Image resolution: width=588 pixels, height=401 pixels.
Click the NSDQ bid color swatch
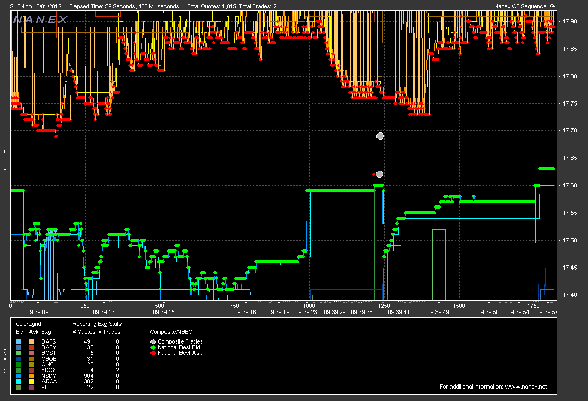click(19, 376)
